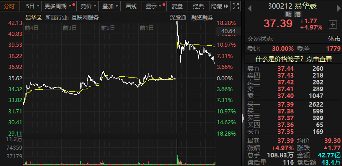
Task: Click the 融 margin badge
Action: 288,15
